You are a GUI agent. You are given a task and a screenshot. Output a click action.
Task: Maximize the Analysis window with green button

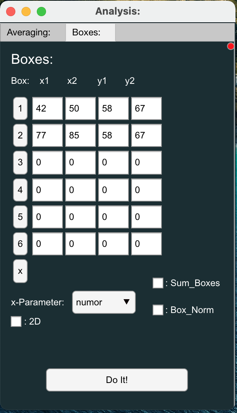tap(41, 12)
